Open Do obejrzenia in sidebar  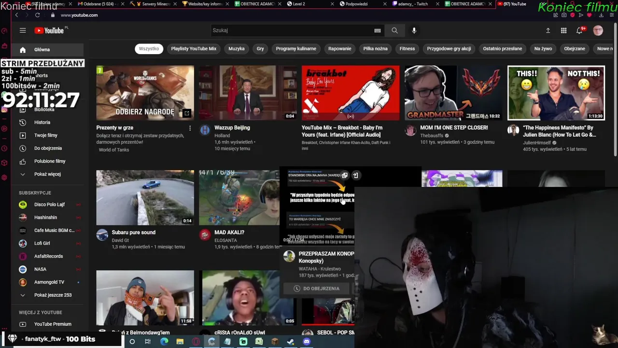(47, 148)
